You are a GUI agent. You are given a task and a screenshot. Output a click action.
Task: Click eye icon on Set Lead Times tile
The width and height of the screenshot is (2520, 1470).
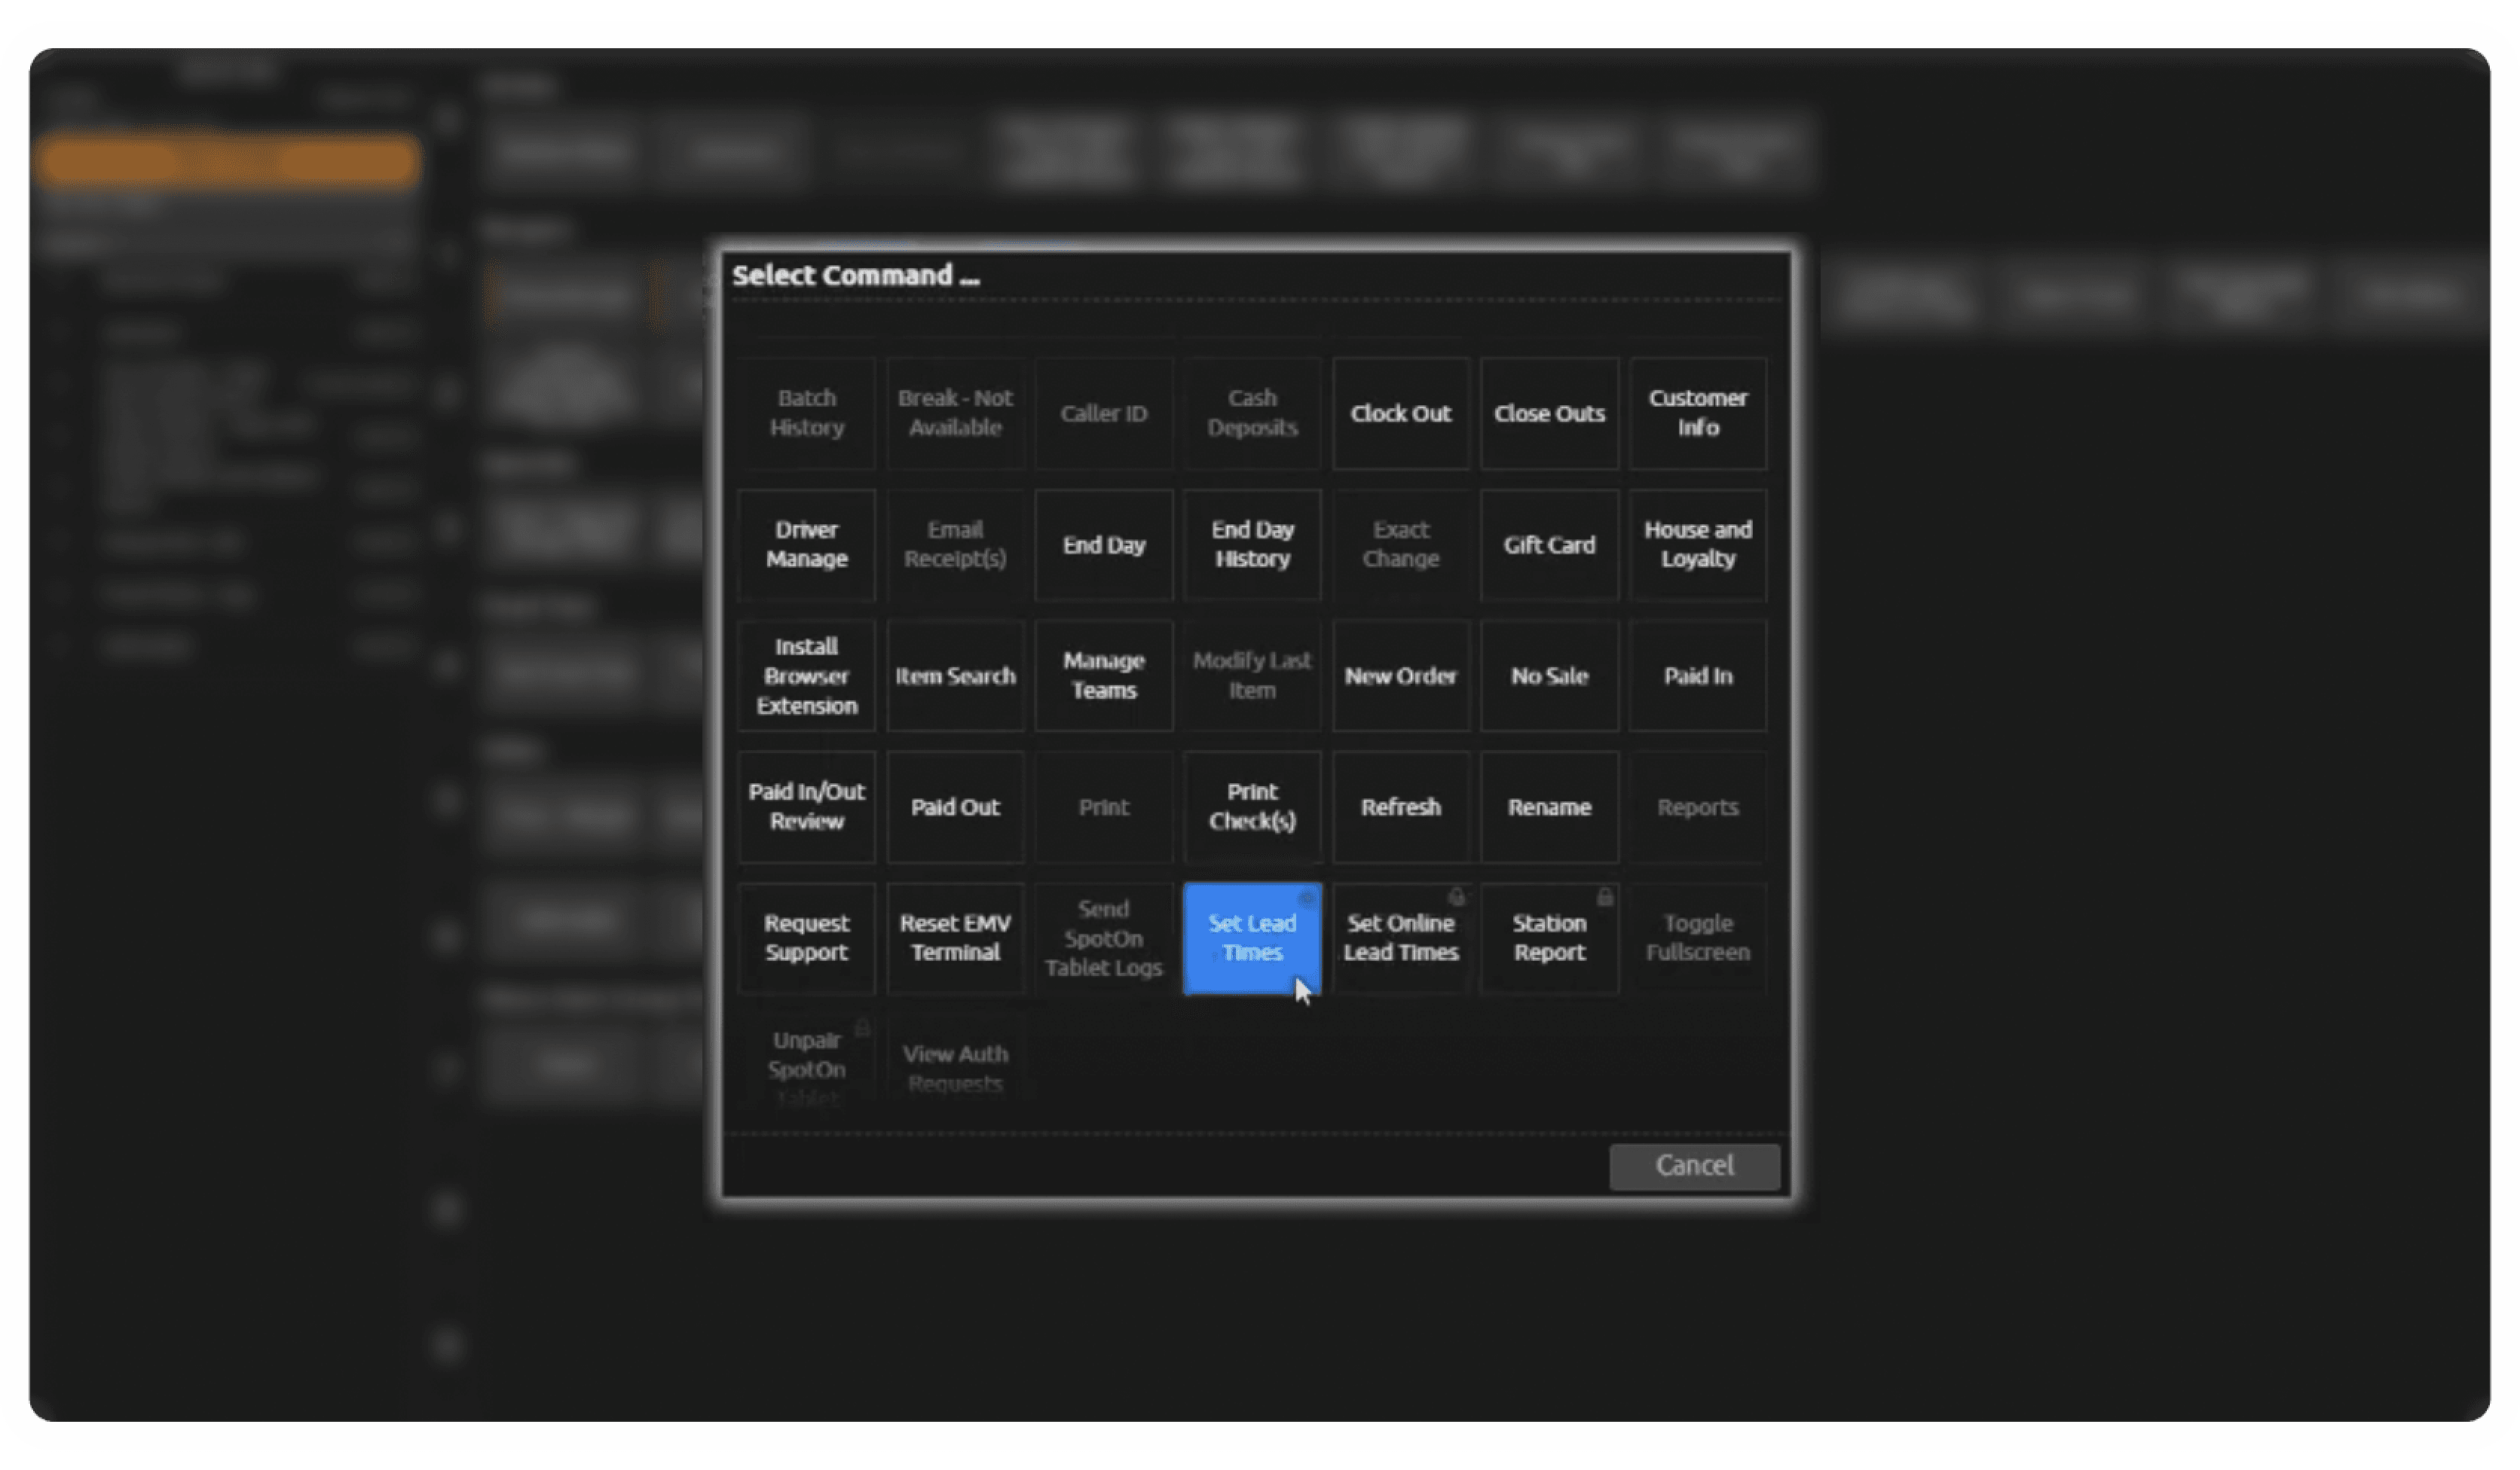click(x=1306, y=898)
